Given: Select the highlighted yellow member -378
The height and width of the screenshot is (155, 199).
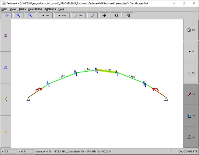Looking at the screenshot, I should 108,71.
